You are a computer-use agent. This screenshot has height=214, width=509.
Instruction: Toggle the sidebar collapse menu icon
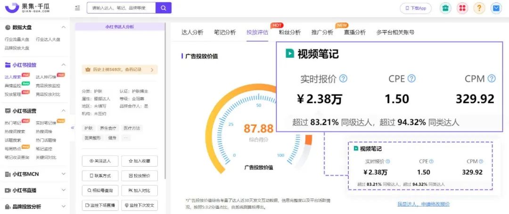coord(77,8)
